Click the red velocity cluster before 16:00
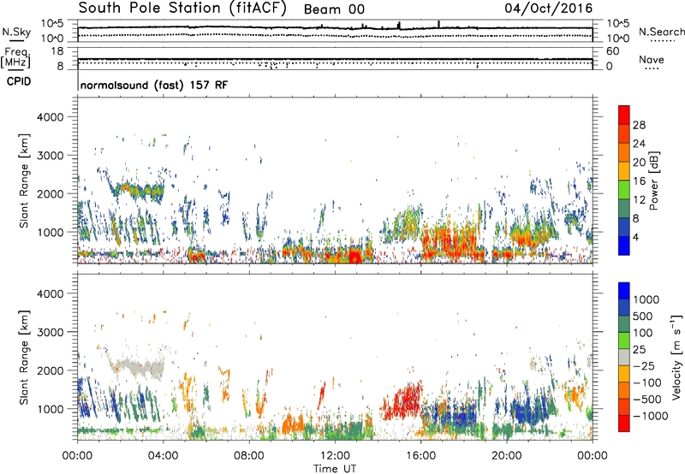Screen dimensions: 685x474 pyautogui.click(x=404, y=400)
